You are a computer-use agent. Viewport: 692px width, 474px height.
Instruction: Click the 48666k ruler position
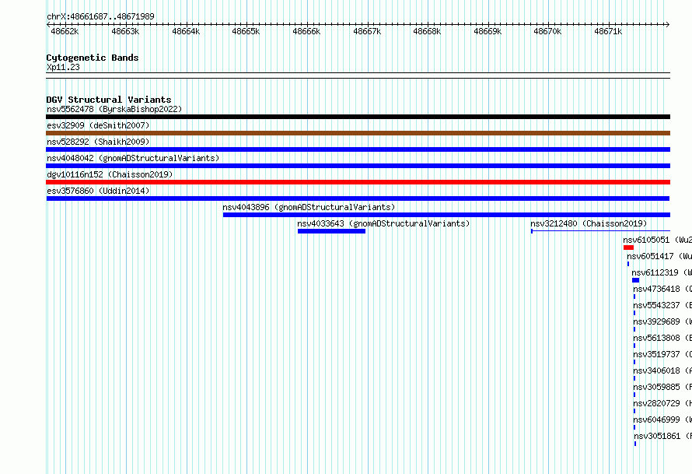306,31
